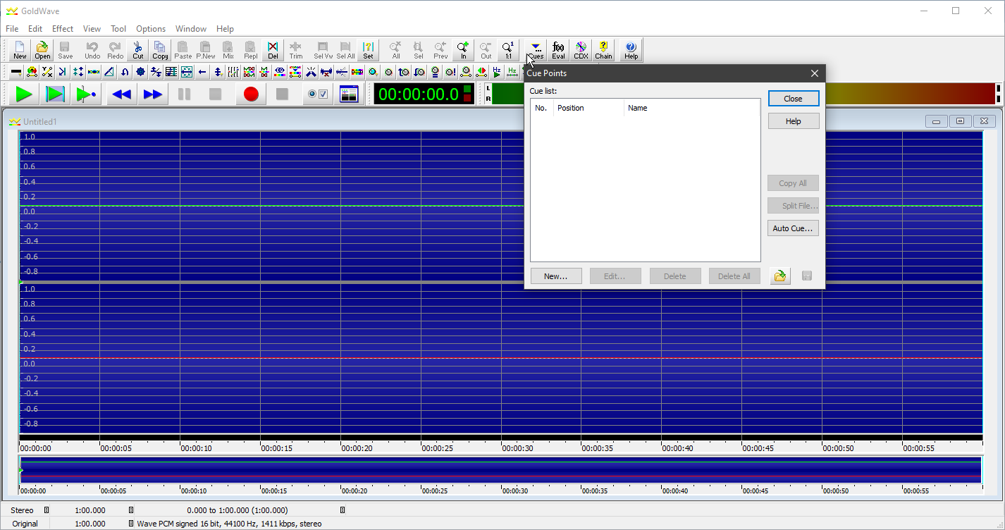The width and height of the screenshot is (1005, 530).
Task: Open the Edit menu
Action: point(35,29)
